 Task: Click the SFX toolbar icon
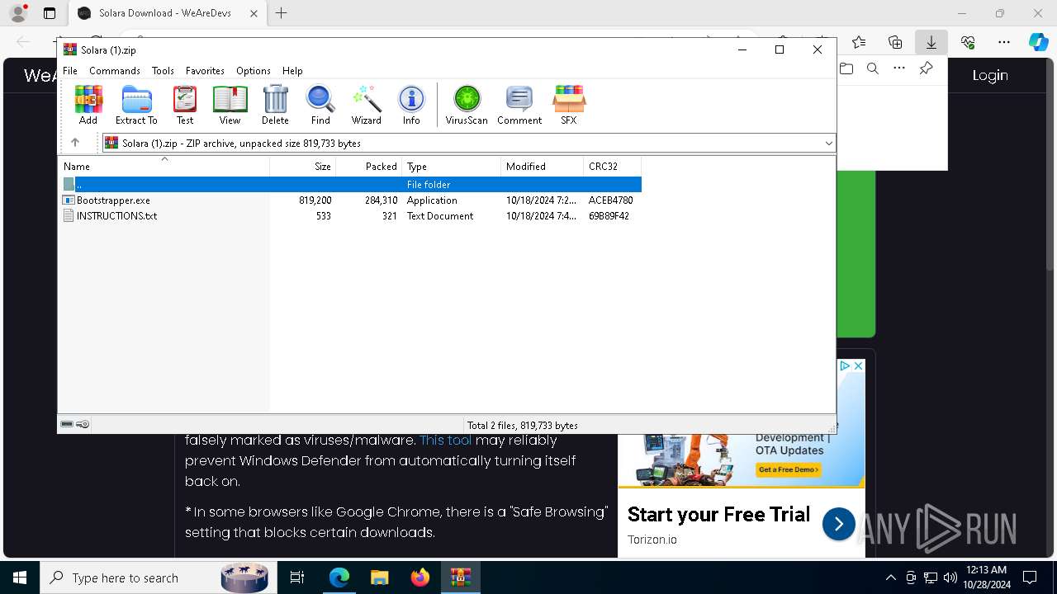tap(569, 105)
